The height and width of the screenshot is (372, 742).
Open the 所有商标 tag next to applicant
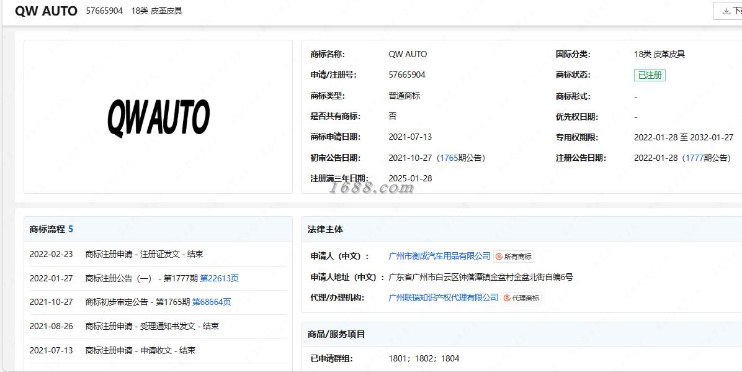[x=514, y=256]
